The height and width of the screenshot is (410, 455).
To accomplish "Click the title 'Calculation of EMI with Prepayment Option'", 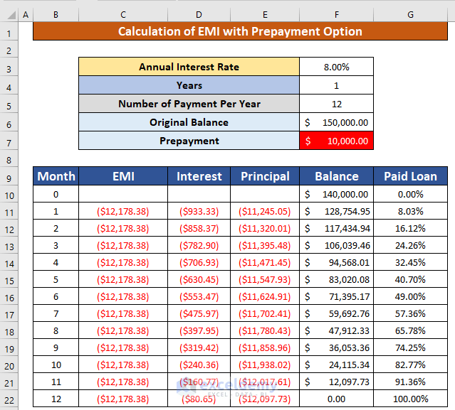I will pos(240,31).
